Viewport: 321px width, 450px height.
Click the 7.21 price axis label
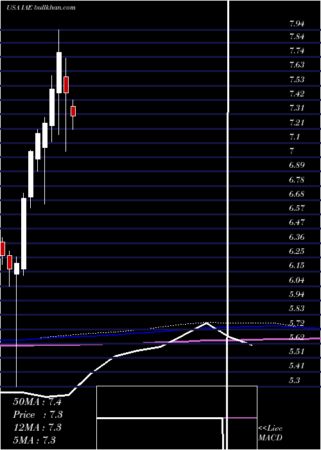tap(297, 123)
